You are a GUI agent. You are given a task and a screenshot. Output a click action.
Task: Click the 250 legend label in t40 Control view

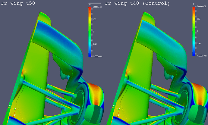(198, 19)
